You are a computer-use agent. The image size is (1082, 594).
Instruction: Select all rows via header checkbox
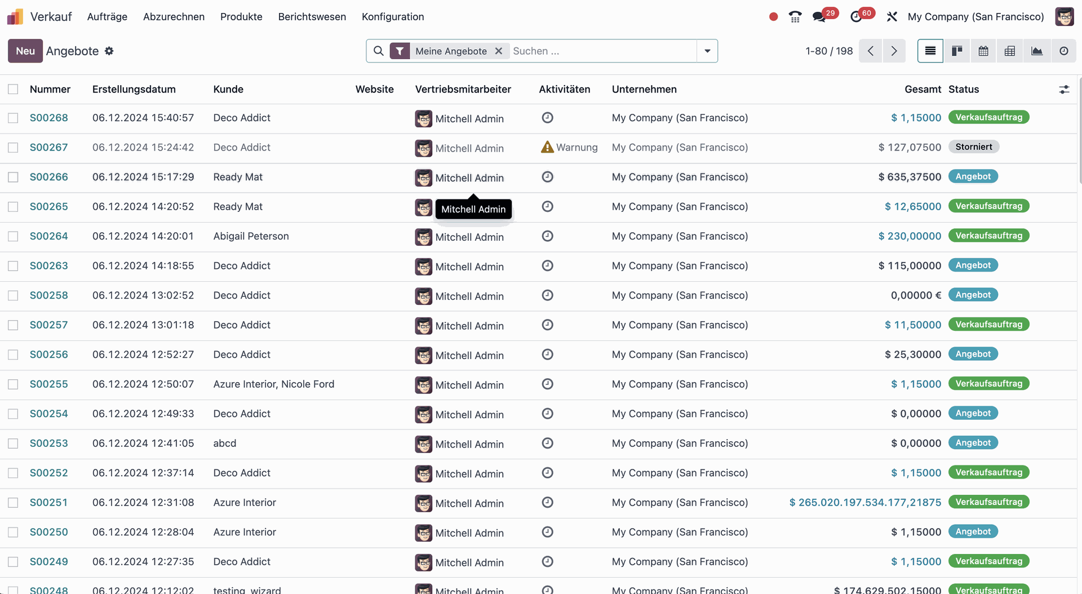[x=13, y=90]
